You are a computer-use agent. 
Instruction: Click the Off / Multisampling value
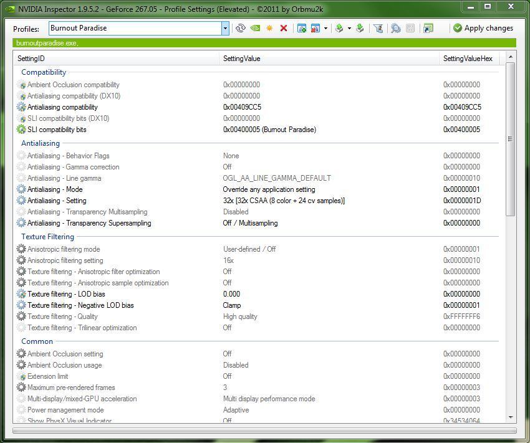pyautogui.click(x=250, y=223)
